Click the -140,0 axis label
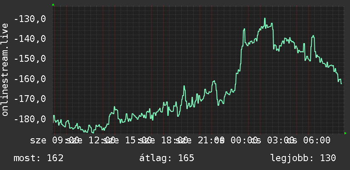 click(x=30, y=39)
